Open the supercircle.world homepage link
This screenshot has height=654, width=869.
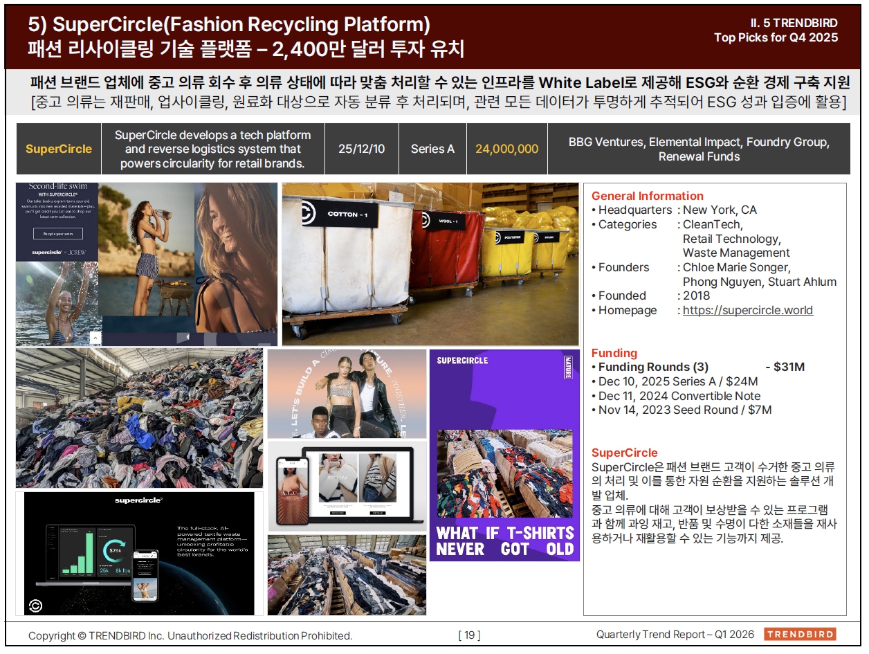pyautogui.click(x=747, y=310)
